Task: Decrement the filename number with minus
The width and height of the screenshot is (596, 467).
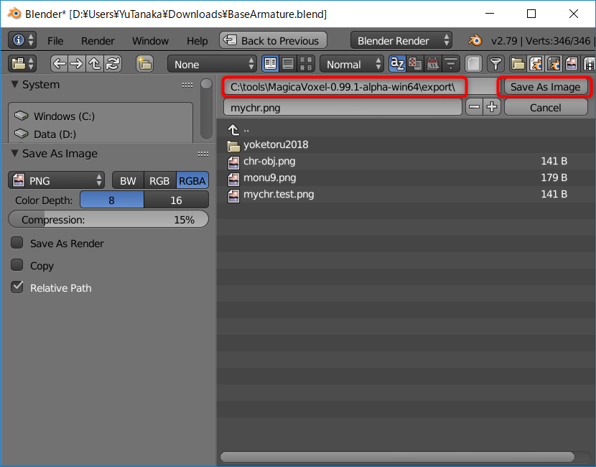Action: tap(475, 108)
